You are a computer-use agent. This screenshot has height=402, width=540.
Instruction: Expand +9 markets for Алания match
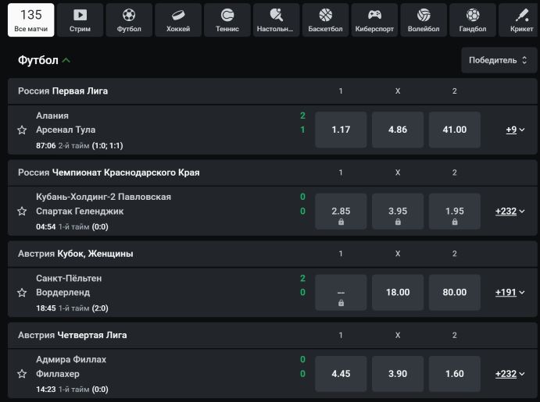tap(515, 130)
